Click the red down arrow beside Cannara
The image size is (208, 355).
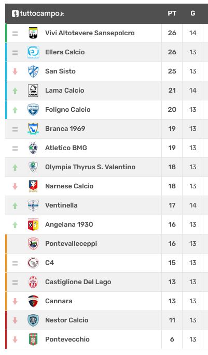15,301
